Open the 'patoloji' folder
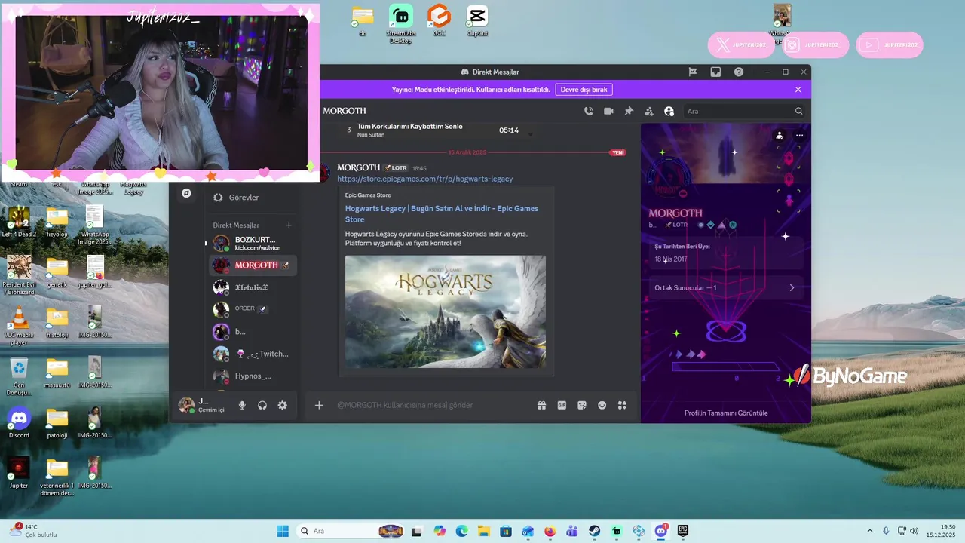This screenshot has height=543, width=965. [x=57, y=422]
